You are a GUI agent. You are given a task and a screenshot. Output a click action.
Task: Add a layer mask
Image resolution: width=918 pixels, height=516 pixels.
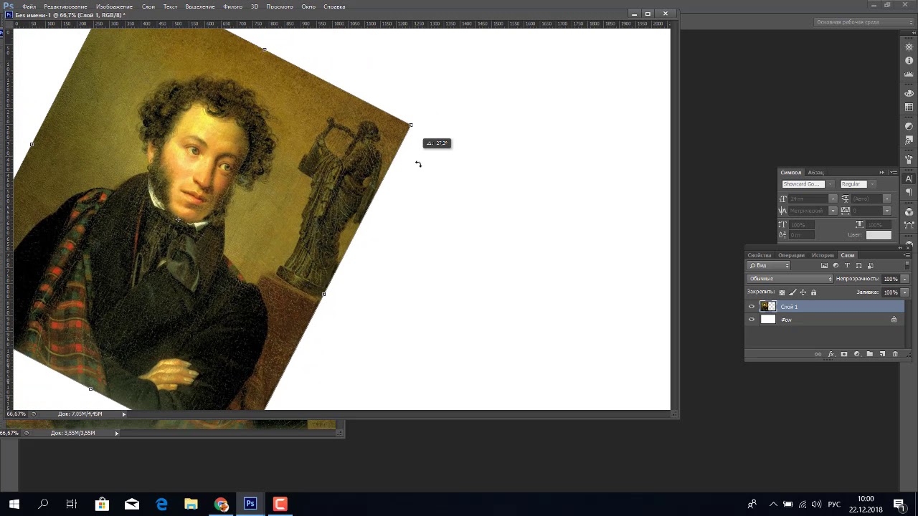point(844,354)
